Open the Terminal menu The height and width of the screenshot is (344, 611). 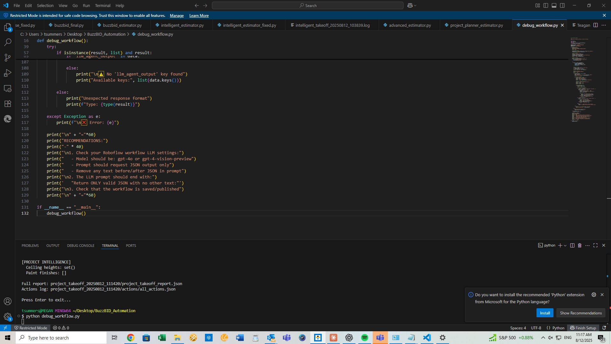click(x=102, y=5)
